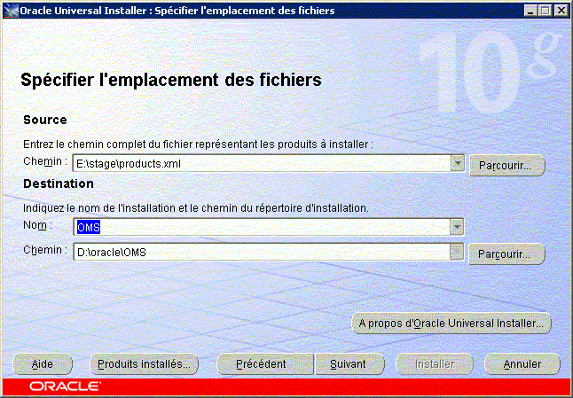This screenshot has height=398, width=573.
Task: Proceed with the Suivant button
Action: point(349,364)
